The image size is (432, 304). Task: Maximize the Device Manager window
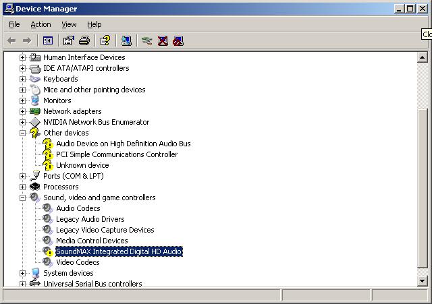pos(410,9)
